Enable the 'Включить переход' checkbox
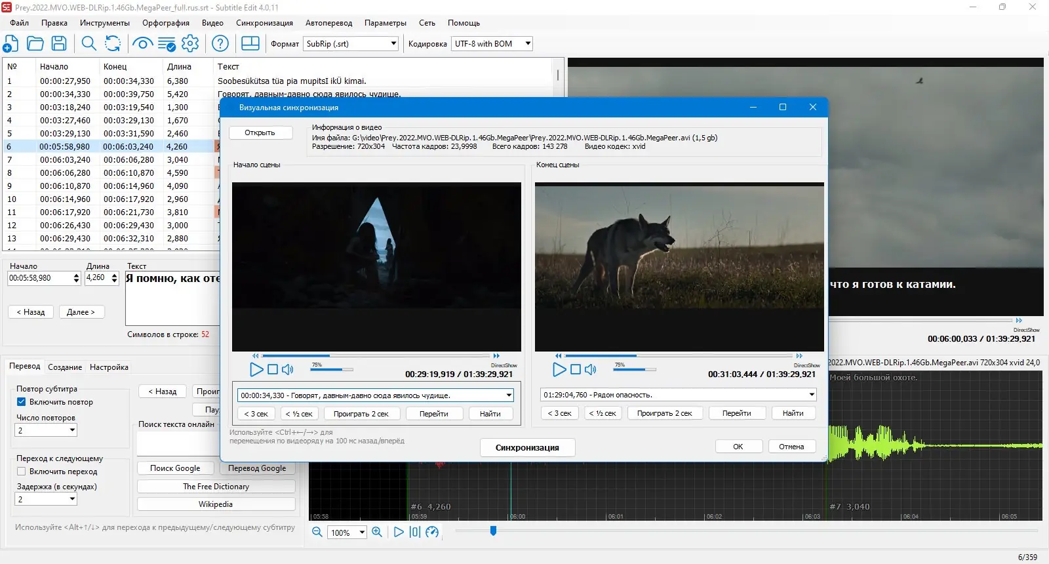The width and height of the screenshot is (1049, 564). click(21, 472)
